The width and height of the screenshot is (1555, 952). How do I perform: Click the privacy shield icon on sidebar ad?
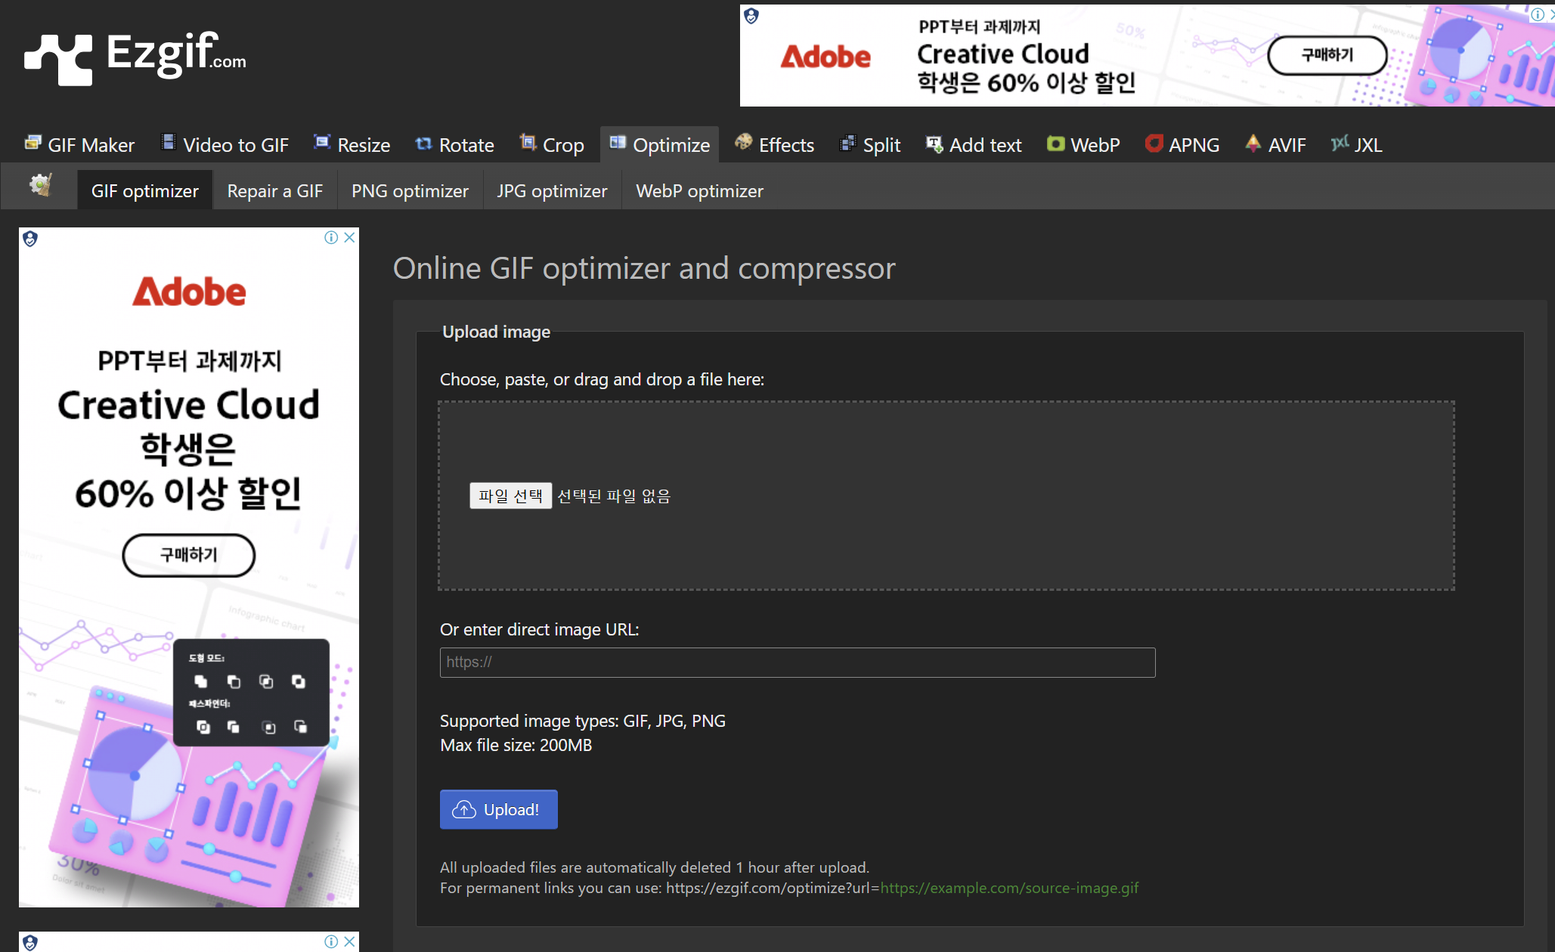[30, 239]
